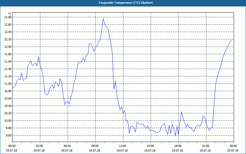Click the date label under 18:00
The width and height of the screenshot is (246, 154).
point(177,150)
